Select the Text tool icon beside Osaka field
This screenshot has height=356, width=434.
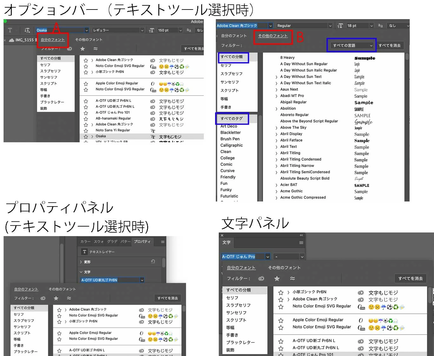tap(10, 30)
